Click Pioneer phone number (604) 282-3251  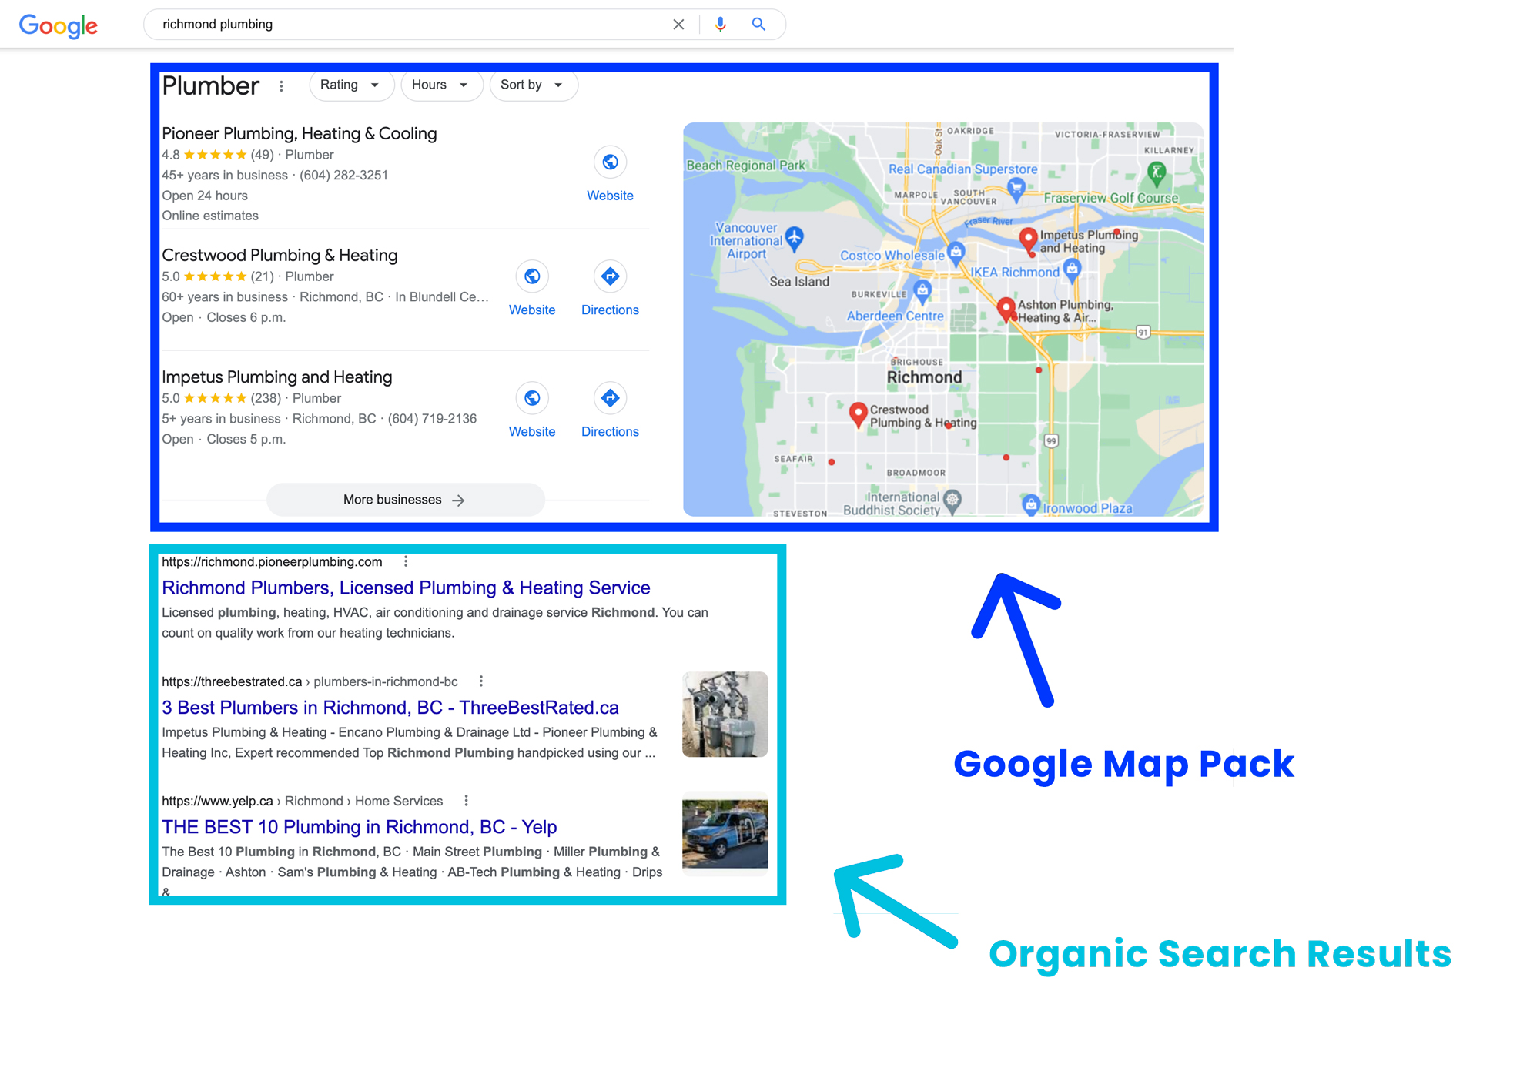pos(343,176)
